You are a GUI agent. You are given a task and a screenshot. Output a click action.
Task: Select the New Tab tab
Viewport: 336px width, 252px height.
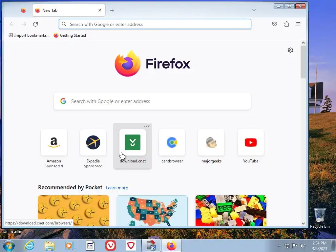69,10
